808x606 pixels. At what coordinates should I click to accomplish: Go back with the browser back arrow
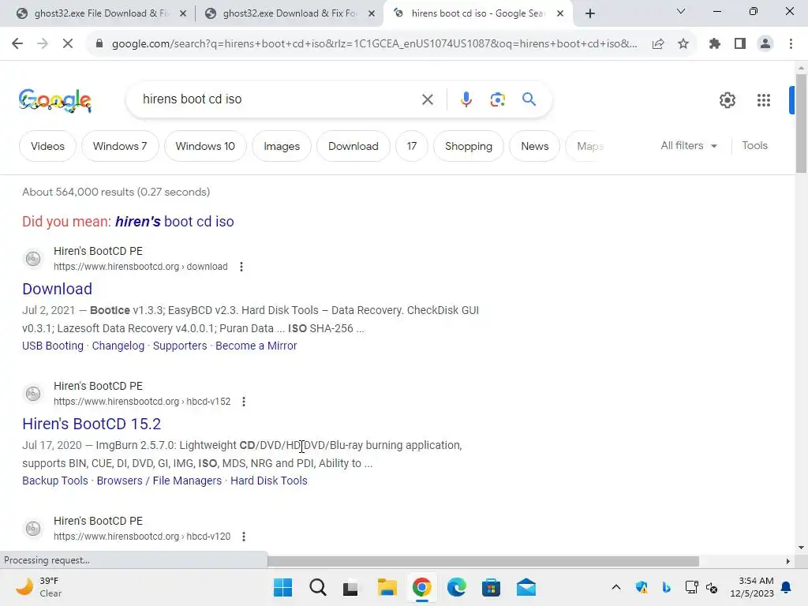click(x=17, y=44)
